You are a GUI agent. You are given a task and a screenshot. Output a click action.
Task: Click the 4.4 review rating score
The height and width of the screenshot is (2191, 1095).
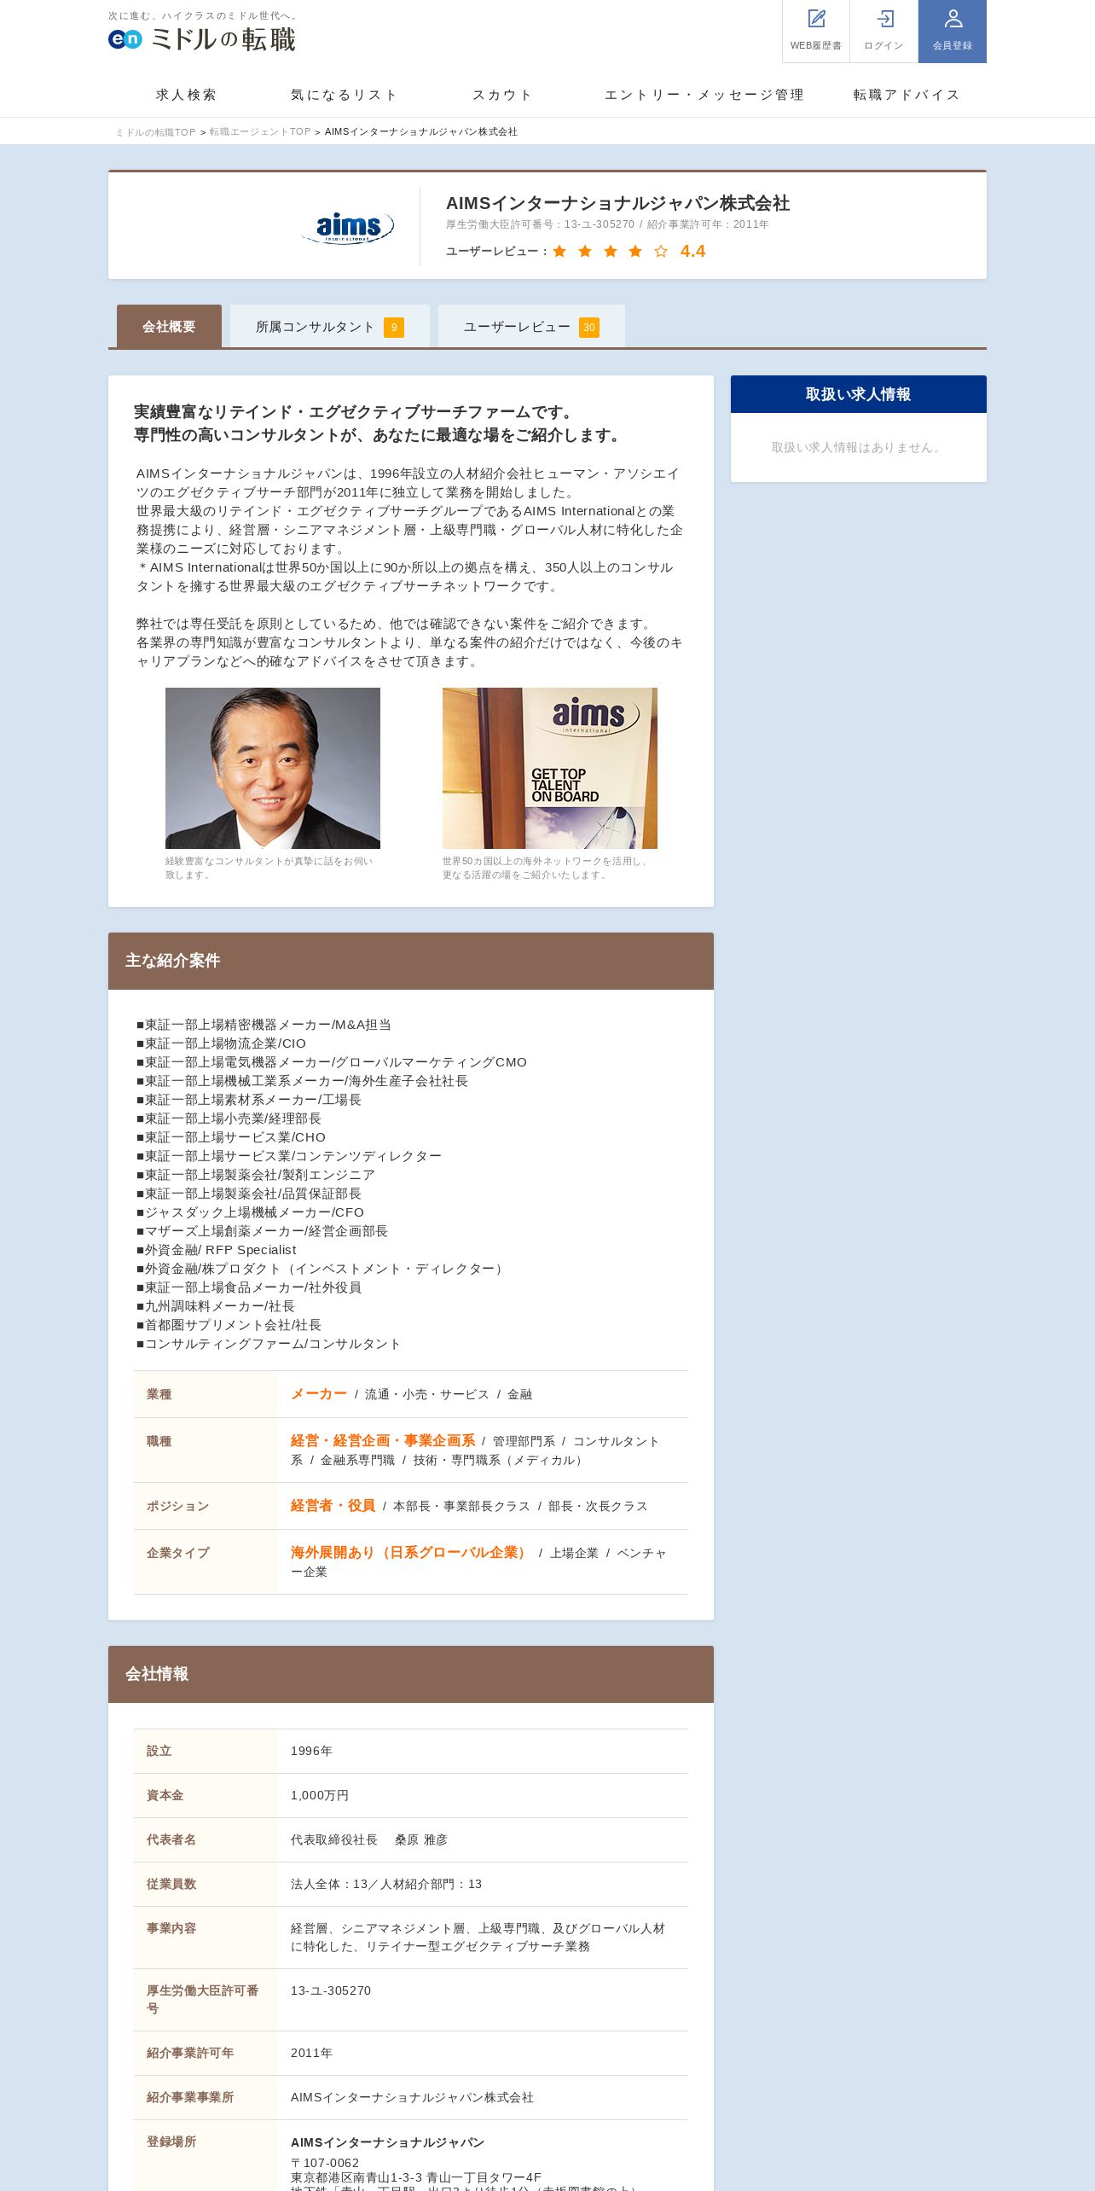click(x=692, y=251)
